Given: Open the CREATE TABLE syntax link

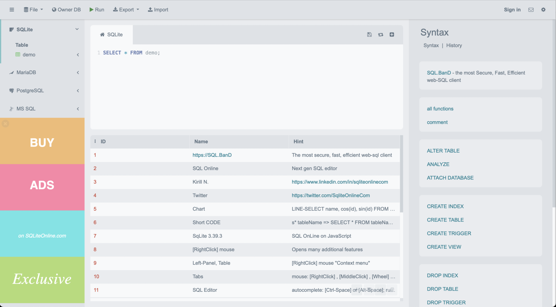Looking at the screenshot, I should click(445, 220).
